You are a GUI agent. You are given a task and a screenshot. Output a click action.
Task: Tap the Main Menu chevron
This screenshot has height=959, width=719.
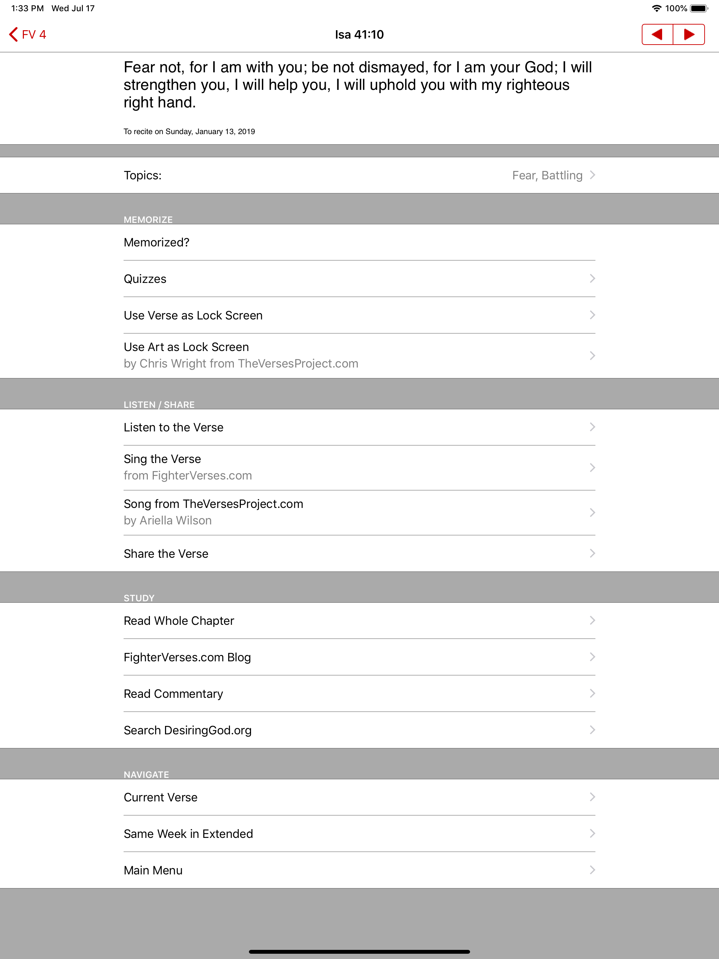592,870
